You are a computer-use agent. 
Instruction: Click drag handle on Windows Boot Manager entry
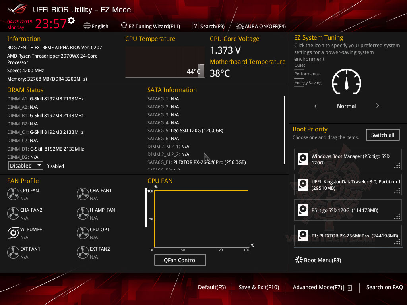click(x=397, y=166)
